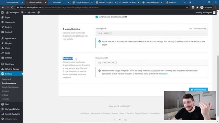Open Projects menu item

click(9, 27)
